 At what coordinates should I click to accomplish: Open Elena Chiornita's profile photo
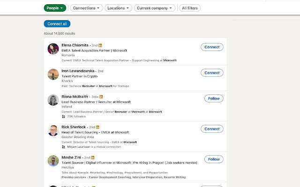pyautogui.click(x=53, y=49)
